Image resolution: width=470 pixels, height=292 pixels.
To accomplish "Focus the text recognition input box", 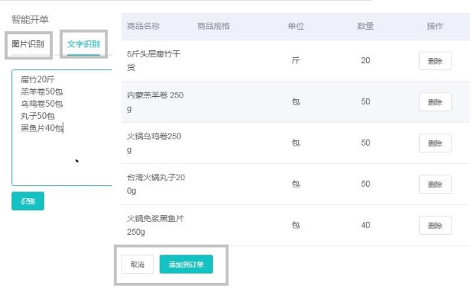I will (61, 128).
